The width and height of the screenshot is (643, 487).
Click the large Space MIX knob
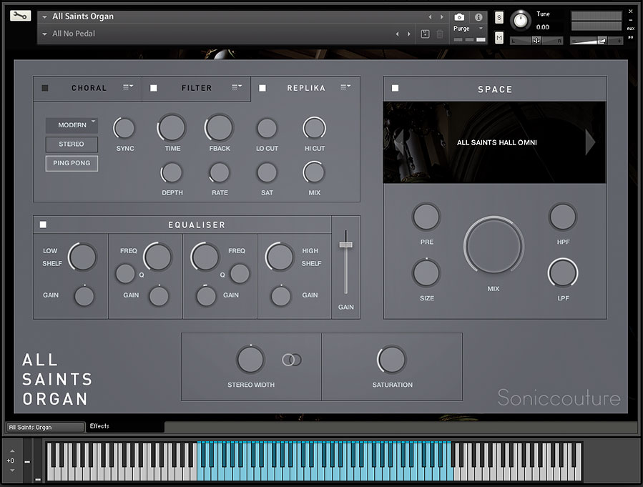click(x=494, y=247)
